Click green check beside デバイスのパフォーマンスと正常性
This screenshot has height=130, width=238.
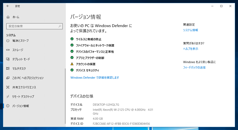point(72,51)
